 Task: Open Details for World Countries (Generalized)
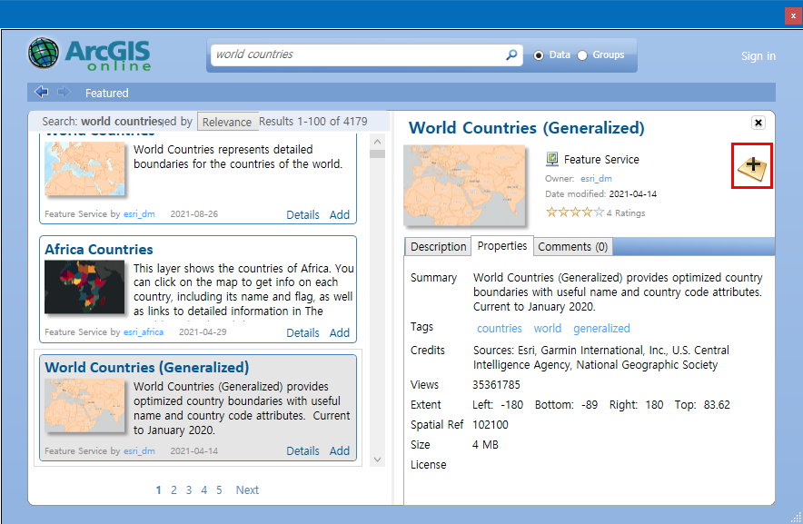coord(302,451)
